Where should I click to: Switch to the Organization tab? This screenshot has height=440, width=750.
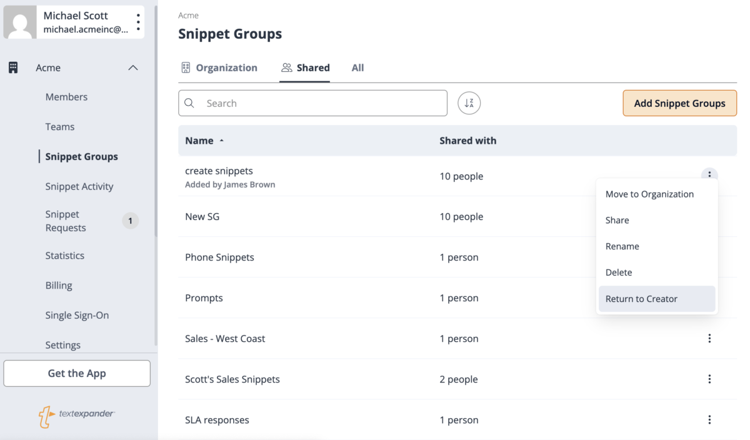tap(219, 67)
